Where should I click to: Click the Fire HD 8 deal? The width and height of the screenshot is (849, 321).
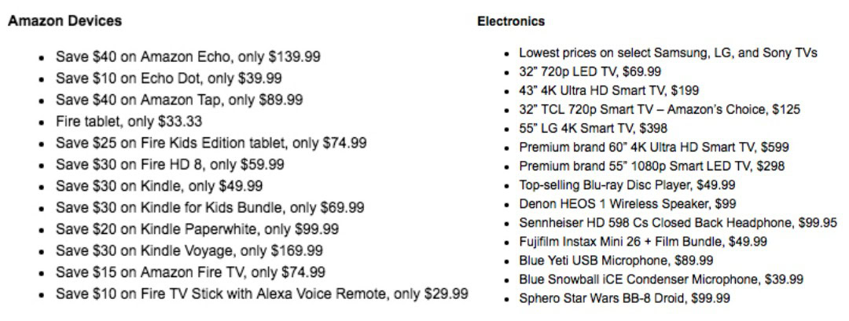pos(170,165)
